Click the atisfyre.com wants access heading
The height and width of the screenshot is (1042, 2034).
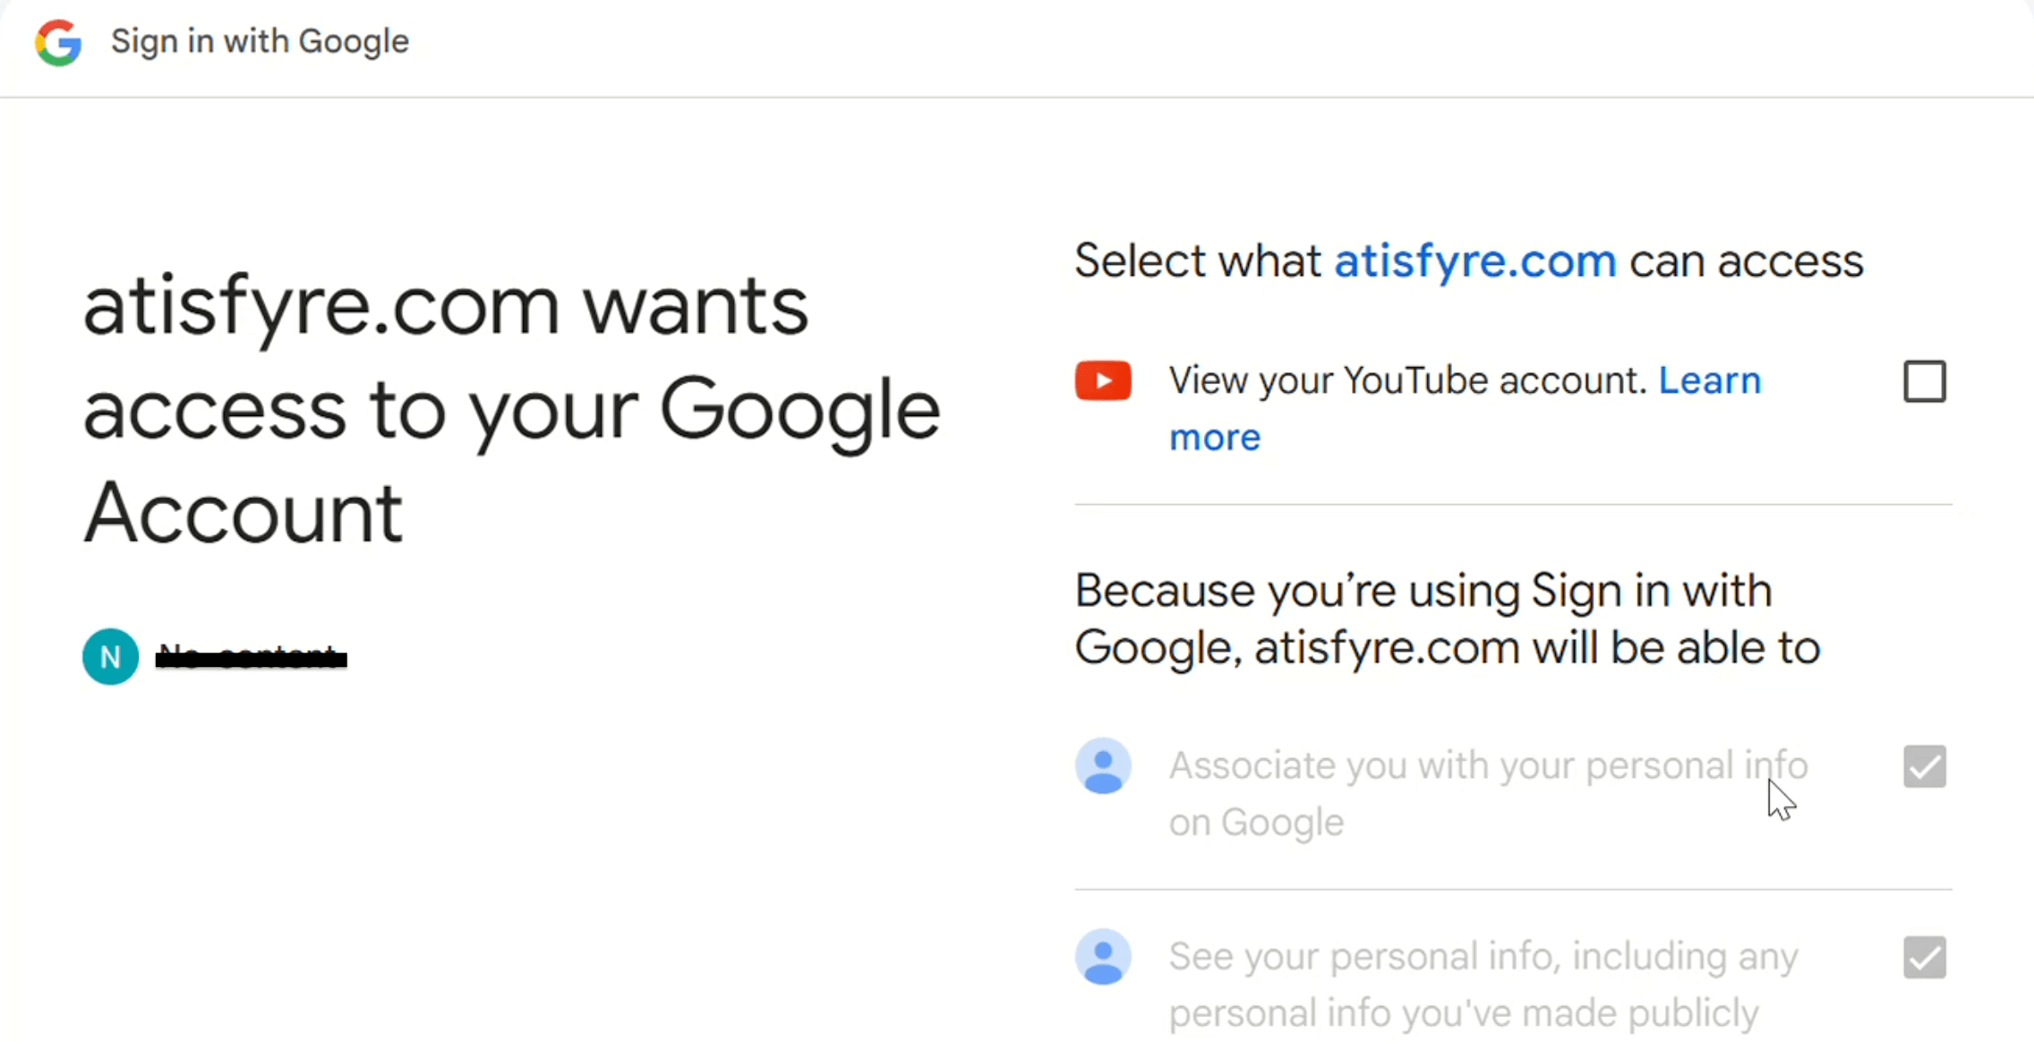pyautogui.click(x=512, y=409)
